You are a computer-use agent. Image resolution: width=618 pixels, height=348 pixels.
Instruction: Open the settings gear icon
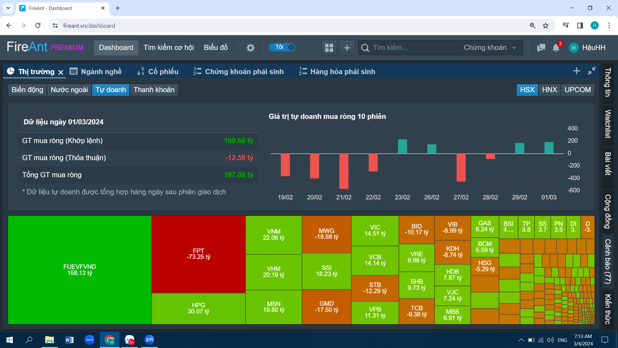(x=250, y=48)
